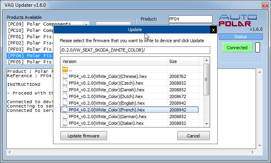The image size is (271, 163).
Task: Close the VAG Updater window
Action: point(265,5)
